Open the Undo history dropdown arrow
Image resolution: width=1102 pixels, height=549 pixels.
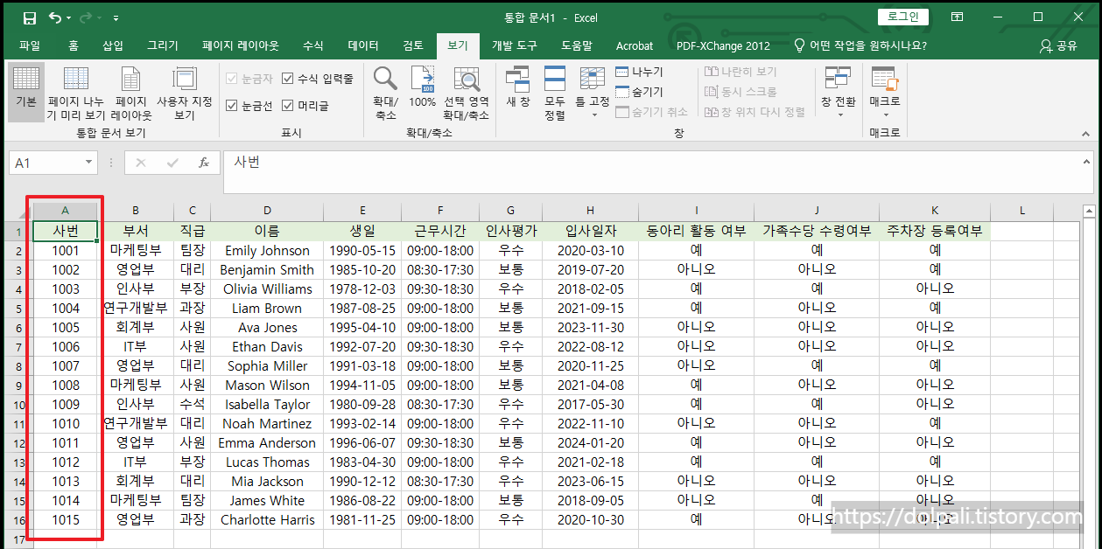[69, 17]
